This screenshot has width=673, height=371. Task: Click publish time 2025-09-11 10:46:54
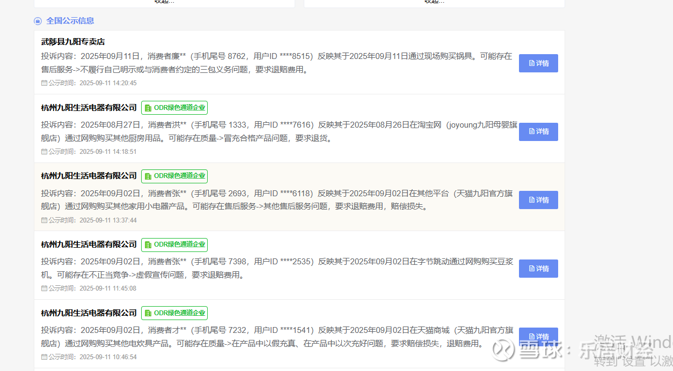tap(108, 357)
